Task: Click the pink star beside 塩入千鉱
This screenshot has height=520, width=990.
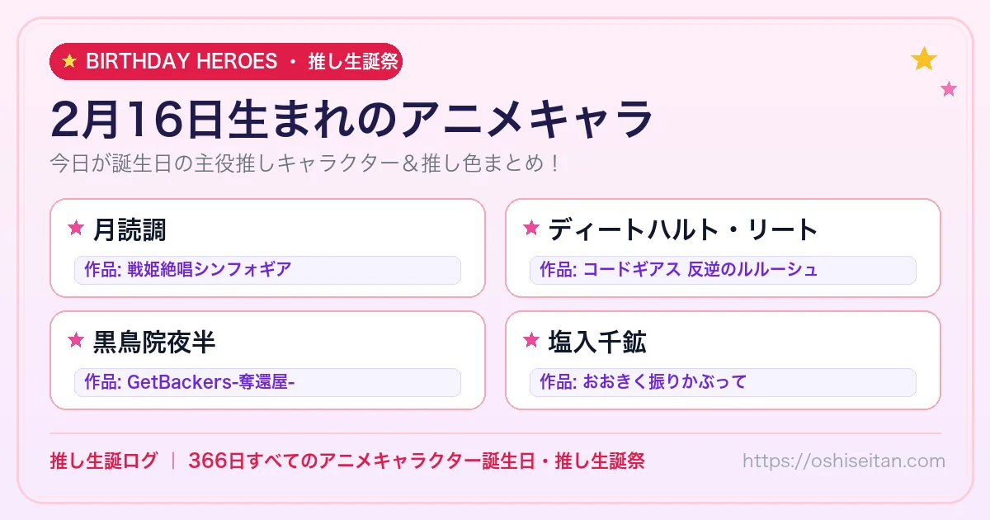Action: (531, 341)
